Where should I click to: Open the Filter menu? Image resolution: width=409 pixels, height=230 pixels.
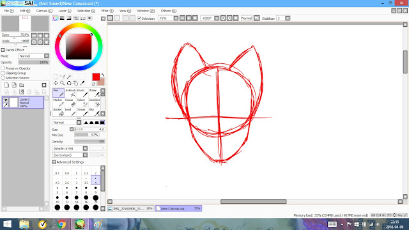[x=107, y=11]
